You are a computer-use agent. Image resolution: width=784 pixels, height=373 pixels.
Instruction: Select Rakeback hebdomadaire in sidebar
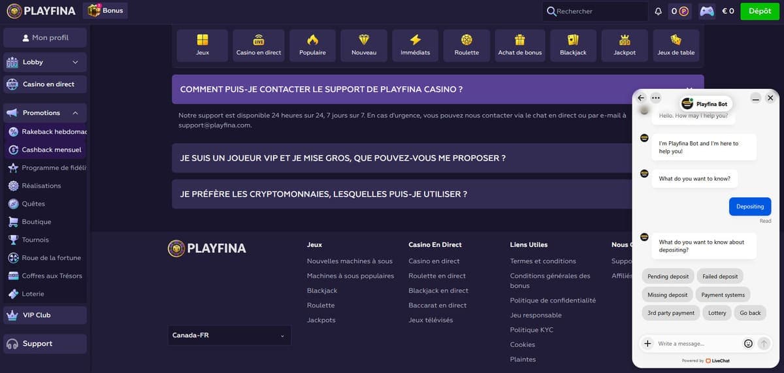point(46,131)
